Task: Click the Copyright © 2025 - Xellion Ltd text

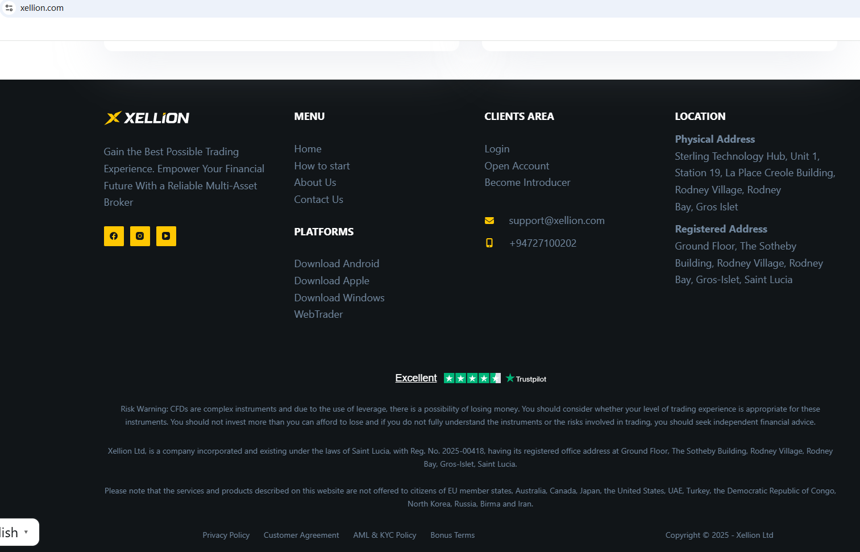Action: [x=720, y=535]
